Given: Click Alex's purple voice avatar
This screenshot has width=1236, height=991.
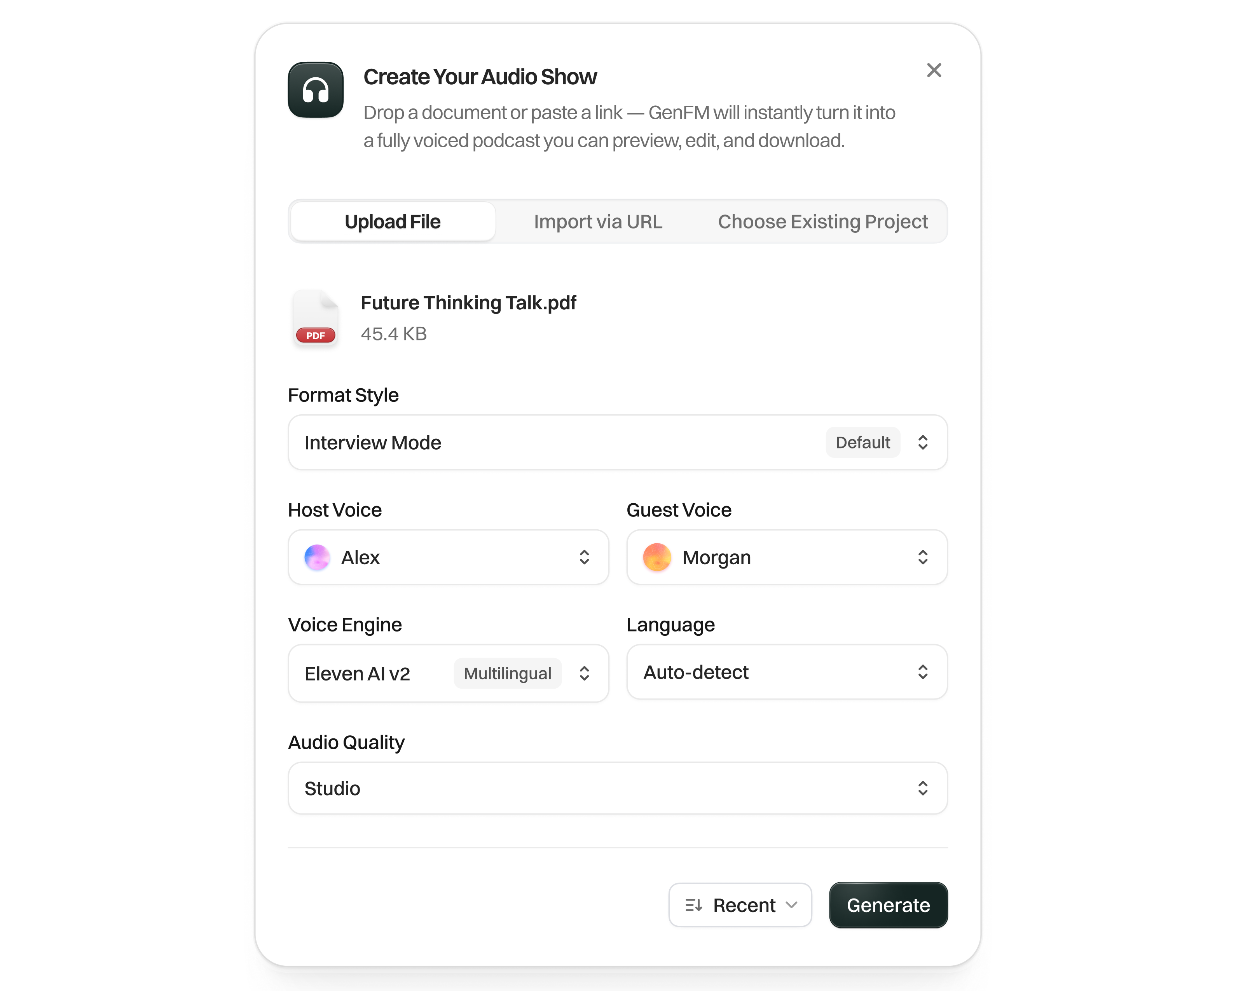Looking at the screenshot, I should coord(317,557).
